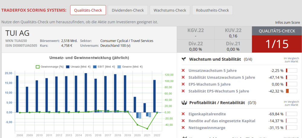Click the Profitabilität / Rentabilität hands icon
The height and width of the screenshot is (138, 302).
[x=184, y=103]
